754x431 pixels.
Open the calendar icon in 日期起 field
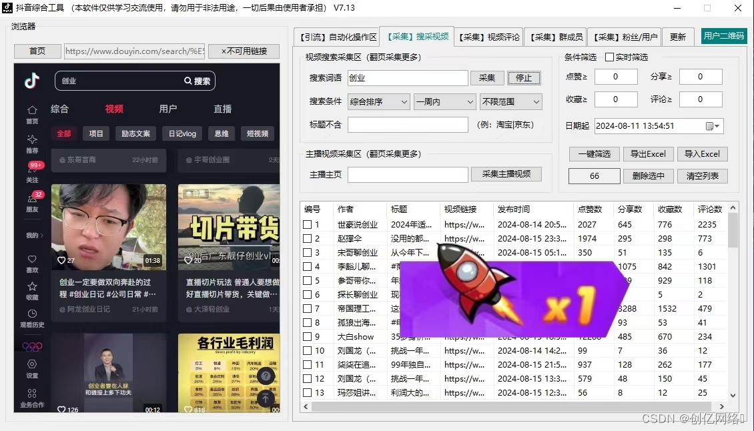click(709, 126)
